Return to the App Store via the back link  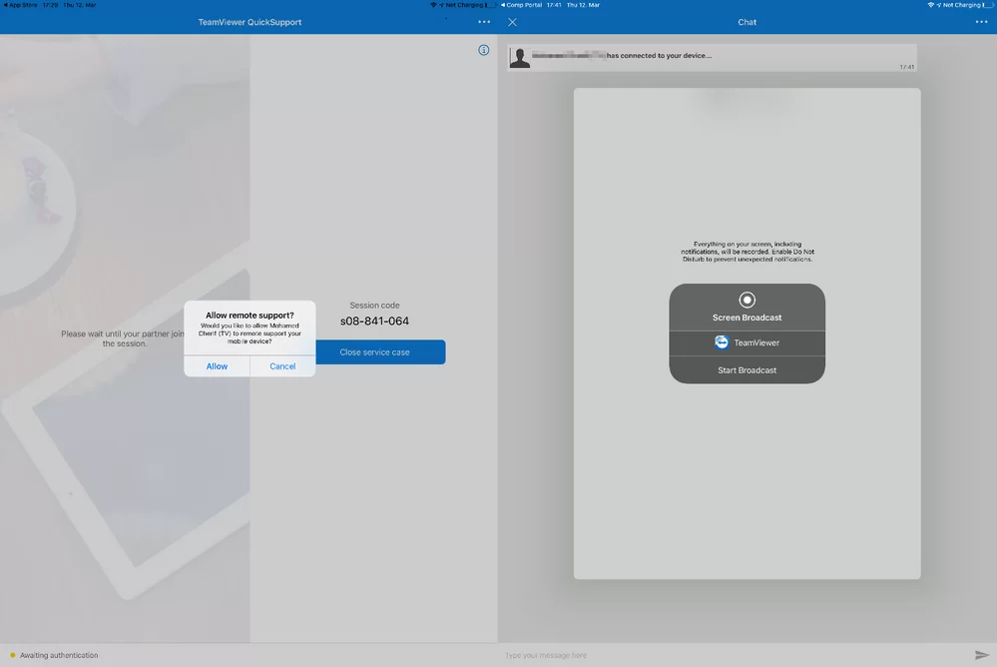point(20,4)
